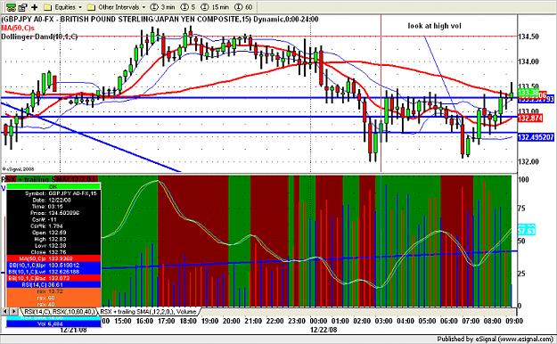Click the Date 12/22/08 row in cursor window
This screenshot has height=344, width=557.
pyautogui.click(x=53, y=200)
